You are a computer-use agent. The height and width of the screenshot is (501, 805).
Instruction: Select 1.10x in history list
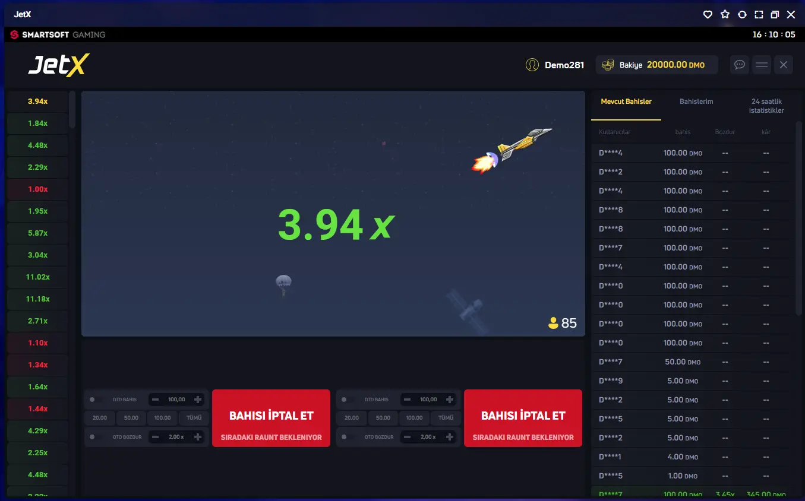point(37,343)
